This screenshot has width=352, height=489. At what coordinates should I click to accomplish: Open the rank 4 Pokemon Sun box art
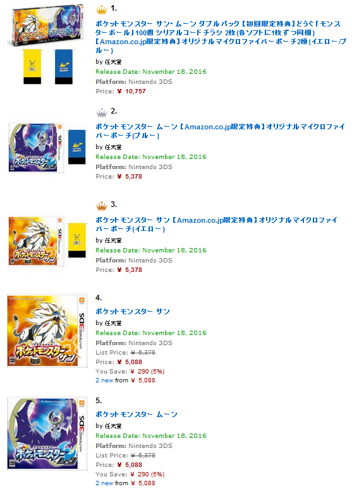(47, 331)
